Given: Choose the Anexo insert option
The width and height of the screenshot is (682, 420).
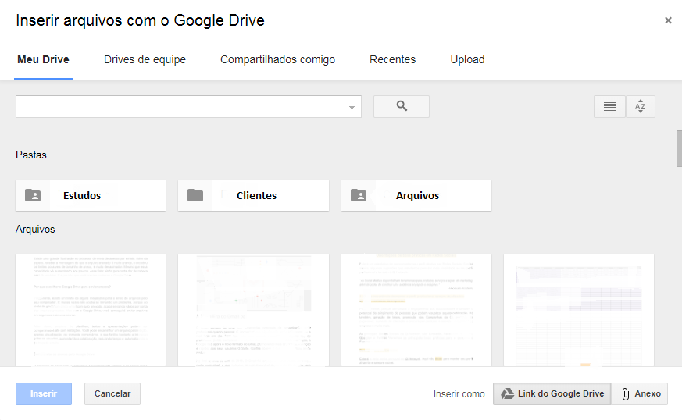Looking at the screenshot, I should pyautogui.click(x=639, y=394).
